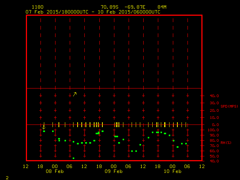Select the lowest green humidity point

tap(73, 158)
